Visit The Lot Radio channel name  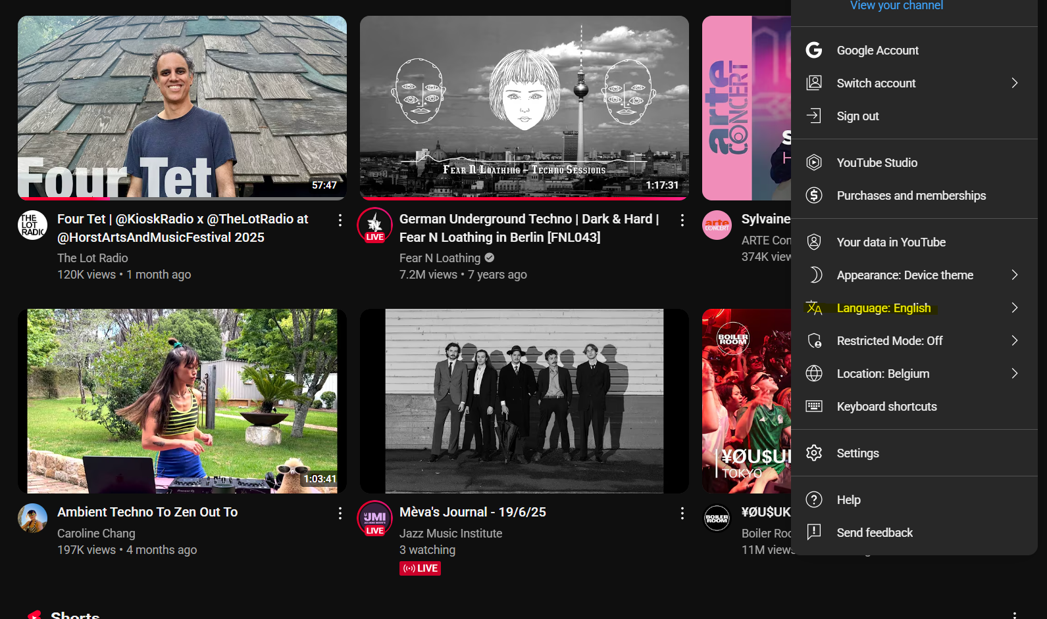click(93, 258)
